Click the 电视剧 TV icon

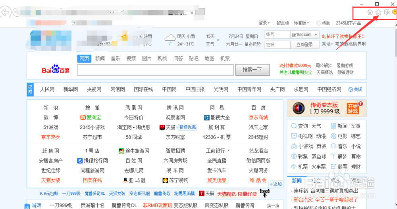[294, 136]
